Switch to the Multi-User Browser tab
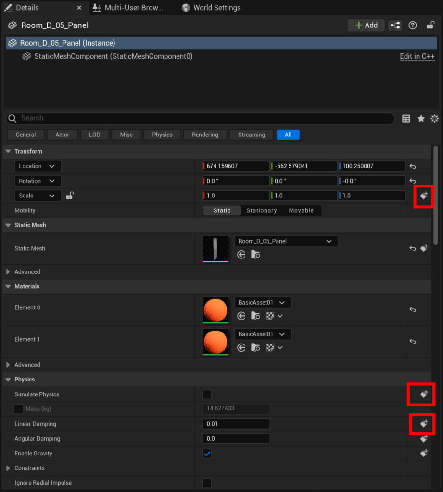The height and width of the screenshot is (492, 443). click(x=128, y=8)
